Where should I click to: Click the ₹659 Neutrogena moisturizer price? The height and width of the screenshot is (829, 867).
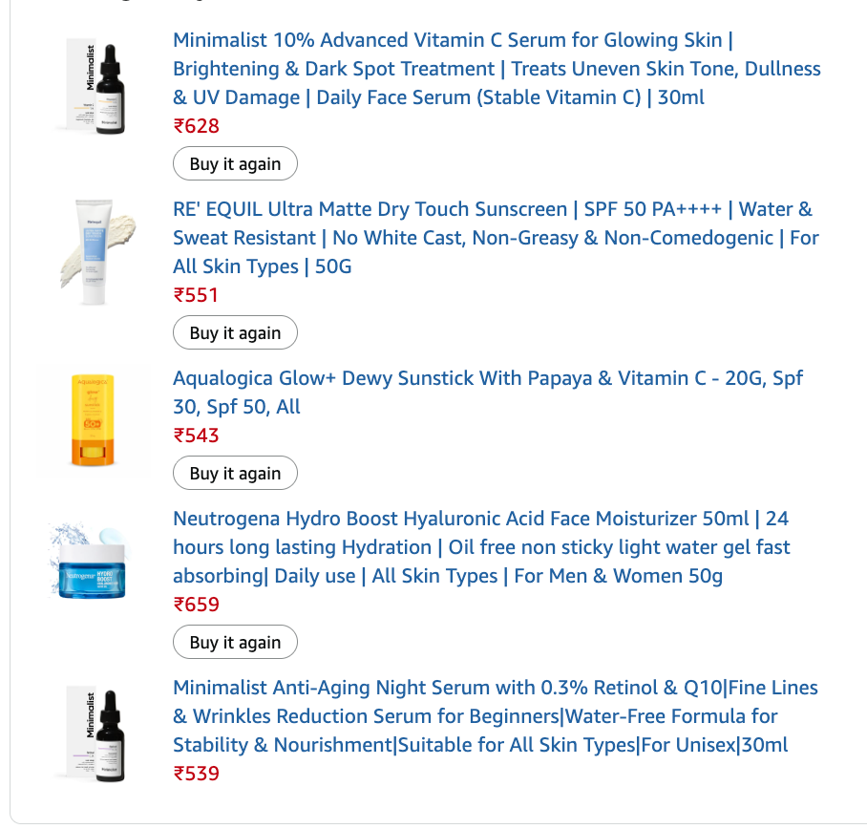point(197,605)
